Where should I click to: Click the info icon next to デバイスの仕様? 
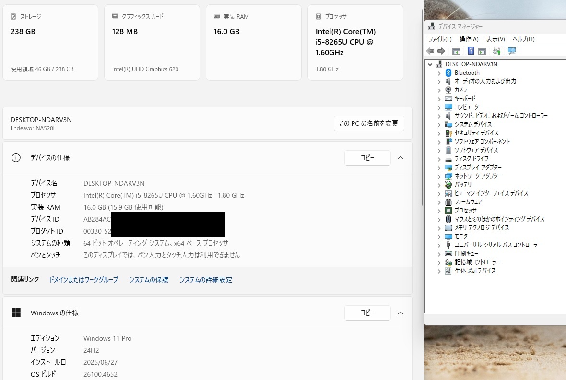[16, 158]
